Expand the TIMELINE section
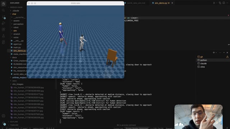Viewport: 230px width, 129px height. [14, 125]
